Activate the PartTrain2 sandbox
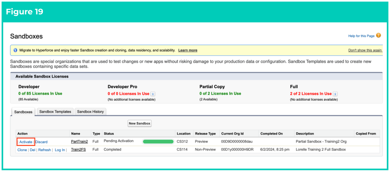The image size is (390, 171). (x=26, y=142)
